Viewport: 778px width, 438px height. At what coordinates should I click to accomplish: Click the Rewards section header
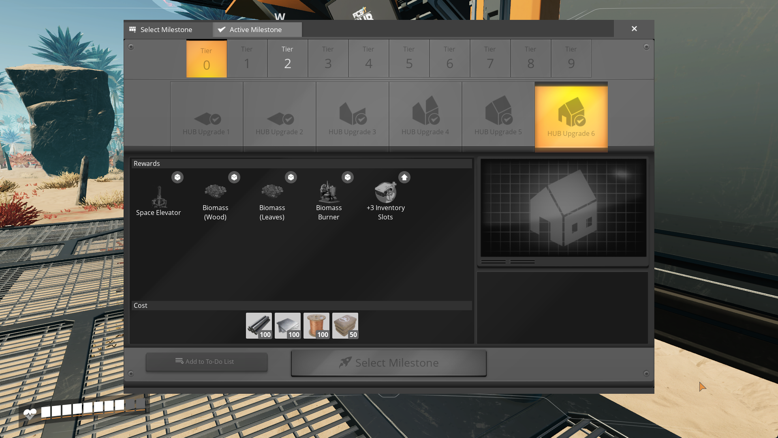click(301, 163)
